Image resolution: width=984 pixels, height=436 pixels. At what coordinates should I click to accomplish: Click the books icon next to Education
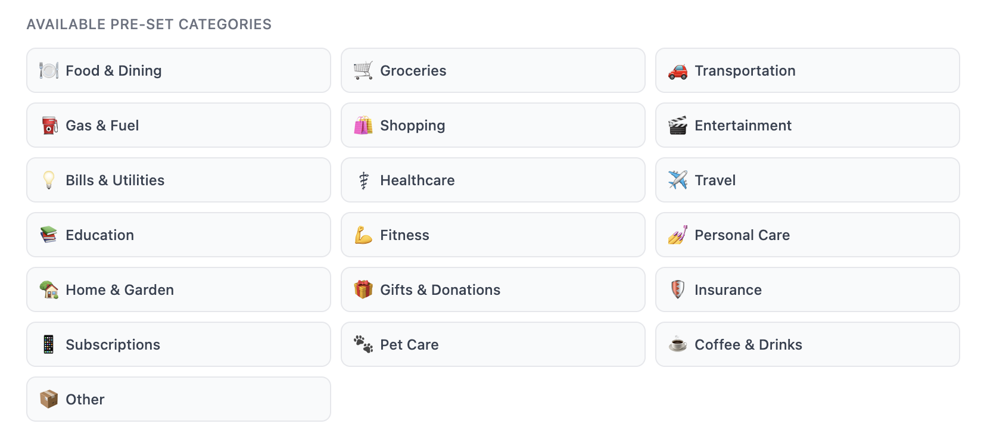[49, 235]
